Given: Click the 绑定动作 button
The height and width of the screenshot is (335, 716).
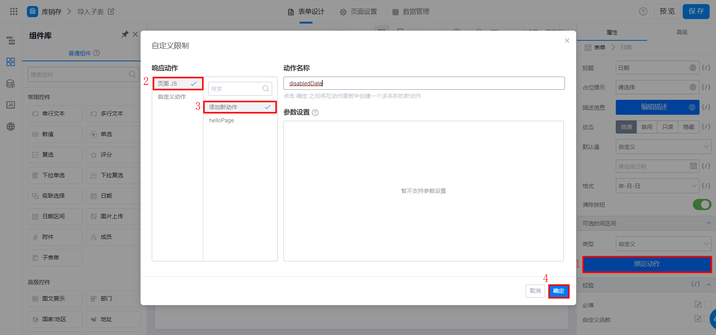Looking at the screenshot, I should [647, 264].
